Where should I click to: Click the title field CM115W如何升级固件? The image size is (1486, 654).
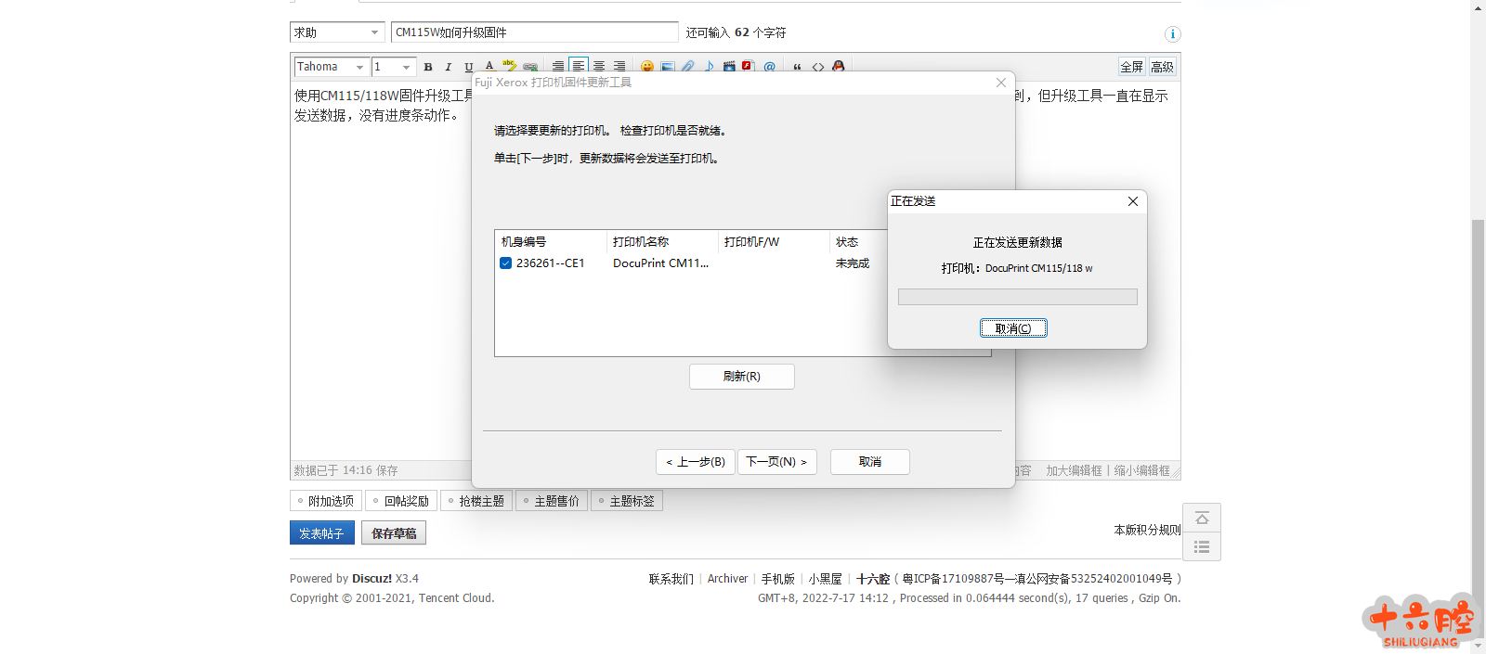tap(535, 32)
